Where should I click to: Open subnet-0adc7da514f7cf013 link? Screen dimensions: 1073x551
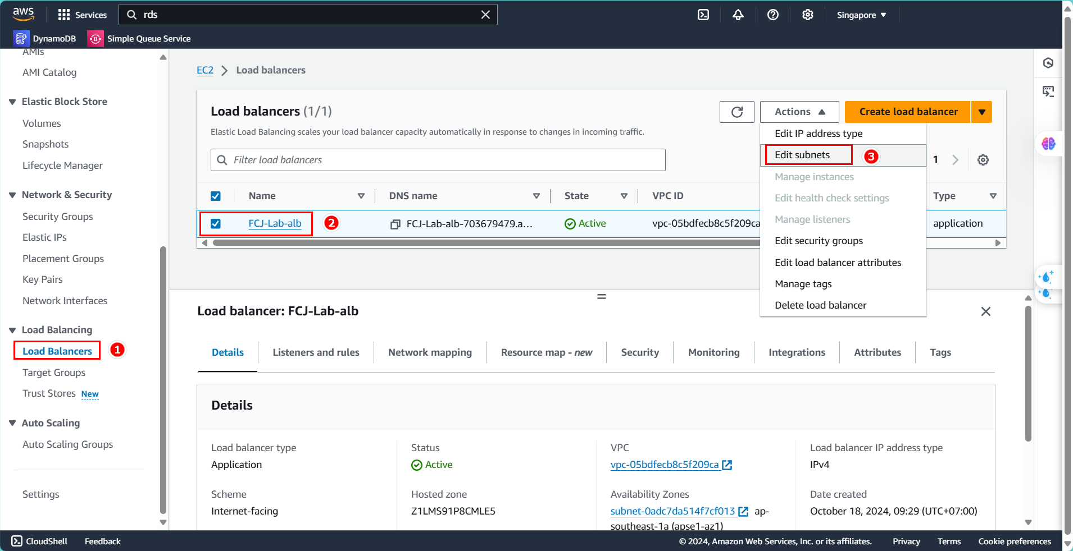(x=672, y=511)
